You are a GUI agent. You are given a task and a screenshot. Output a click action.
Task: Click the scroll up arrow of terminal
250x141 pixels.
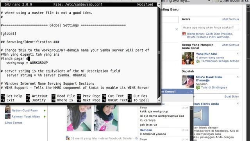[x=159, y=4]
